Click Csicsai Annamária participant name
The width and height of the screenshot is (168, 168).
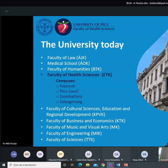(x=112, y=160)
